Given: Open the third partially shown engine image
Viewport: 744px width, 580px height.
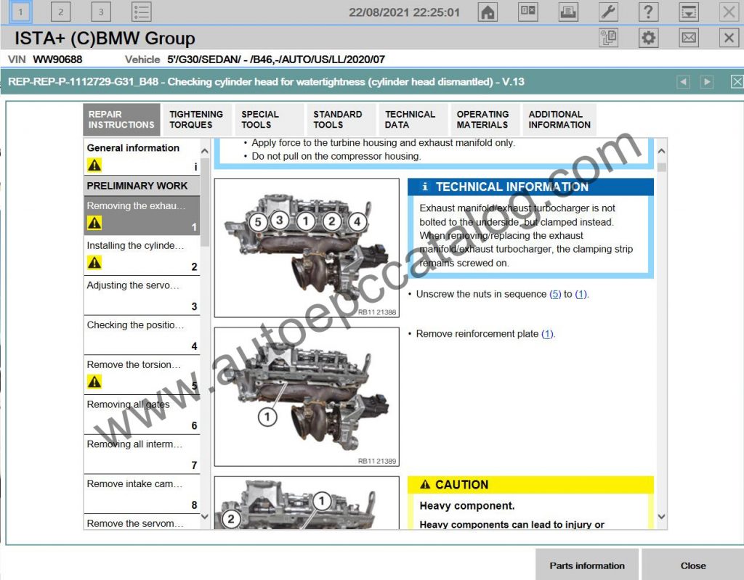Looking at the screenshot, I should 307,503.
